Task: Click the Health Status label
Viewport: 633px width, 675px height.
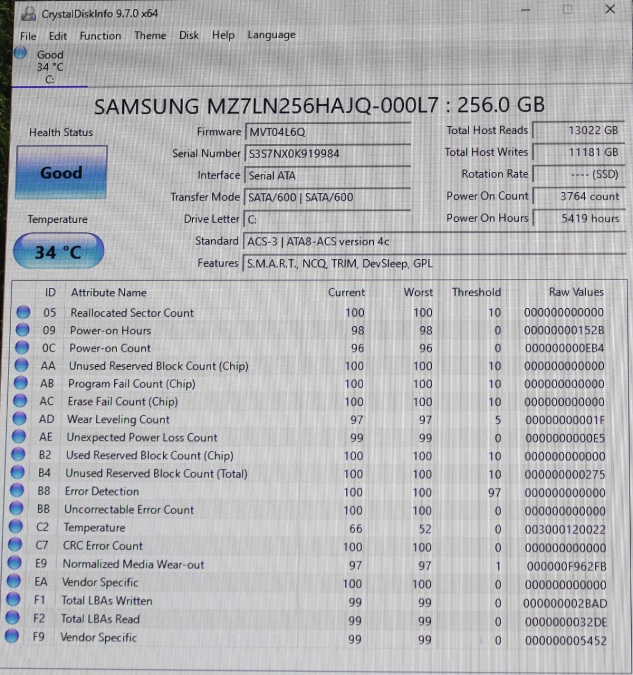Action: (x=61, y=133)
